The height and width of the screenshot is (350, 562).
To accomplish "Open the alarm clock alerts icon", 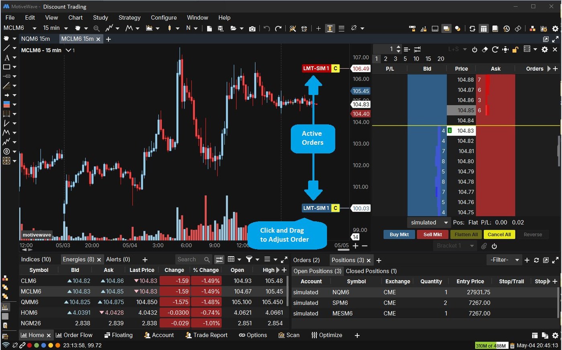I will (304, 28).
